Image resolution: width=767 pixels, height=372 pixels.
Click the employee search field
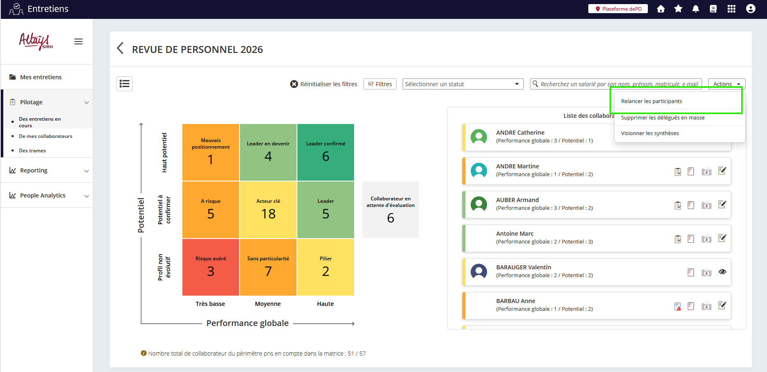[x=619, y=84]
